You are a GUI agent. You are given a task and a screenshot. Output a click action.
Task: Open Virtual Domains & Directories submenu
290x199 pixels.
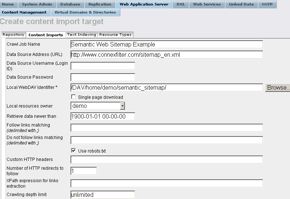[x=85, y=12]
